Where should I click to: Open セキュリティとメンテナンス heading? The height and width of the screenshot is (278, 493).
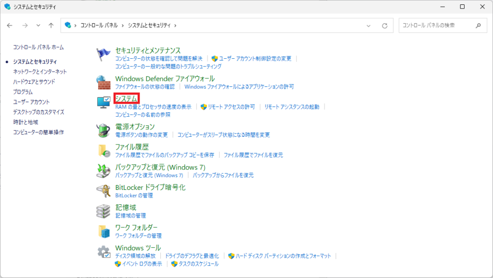[x=148, y=50]
